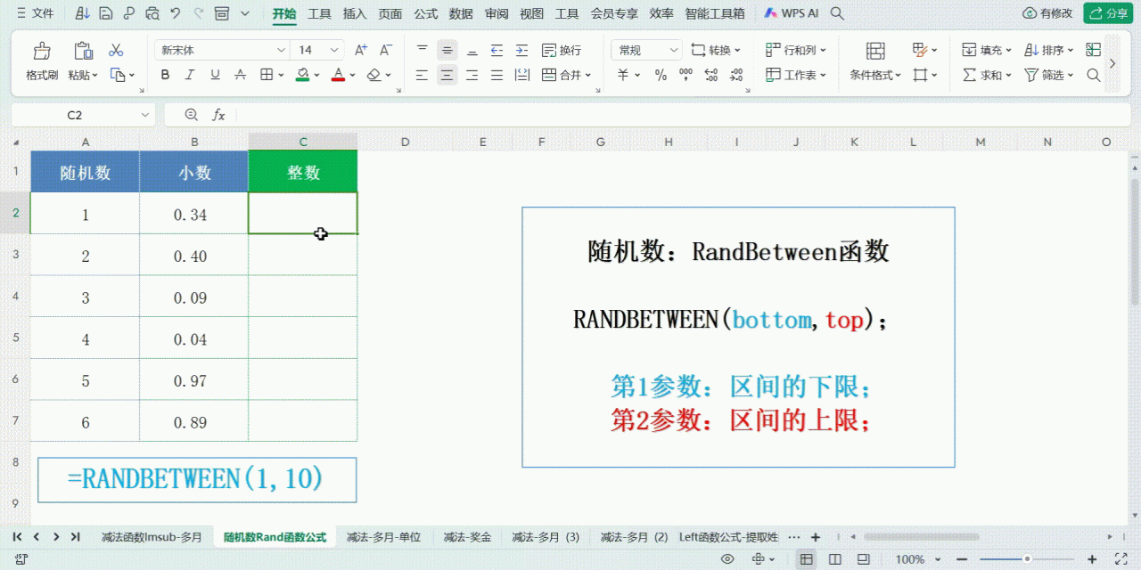Click the Paste (粘贴) clipboard icon
This screenshot has height=570, width=1141.
pyautogui.click(x=84, y=51)
